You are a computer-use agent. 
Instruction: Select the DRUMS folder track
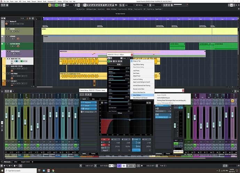pos(19,31)
